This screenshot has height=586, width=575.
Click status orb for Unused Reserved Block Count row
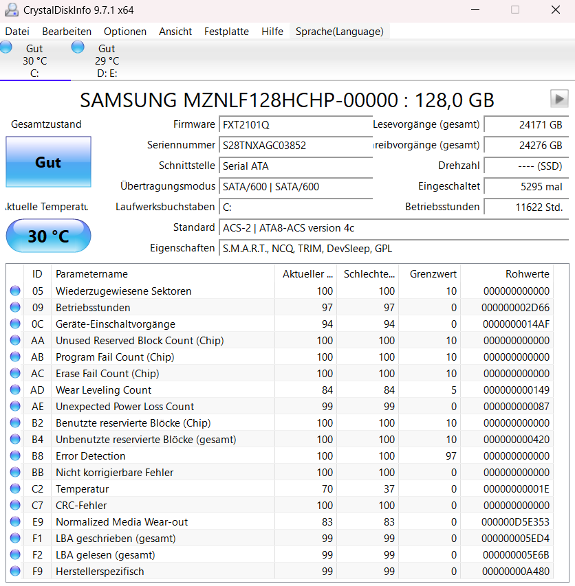[15, 340]
